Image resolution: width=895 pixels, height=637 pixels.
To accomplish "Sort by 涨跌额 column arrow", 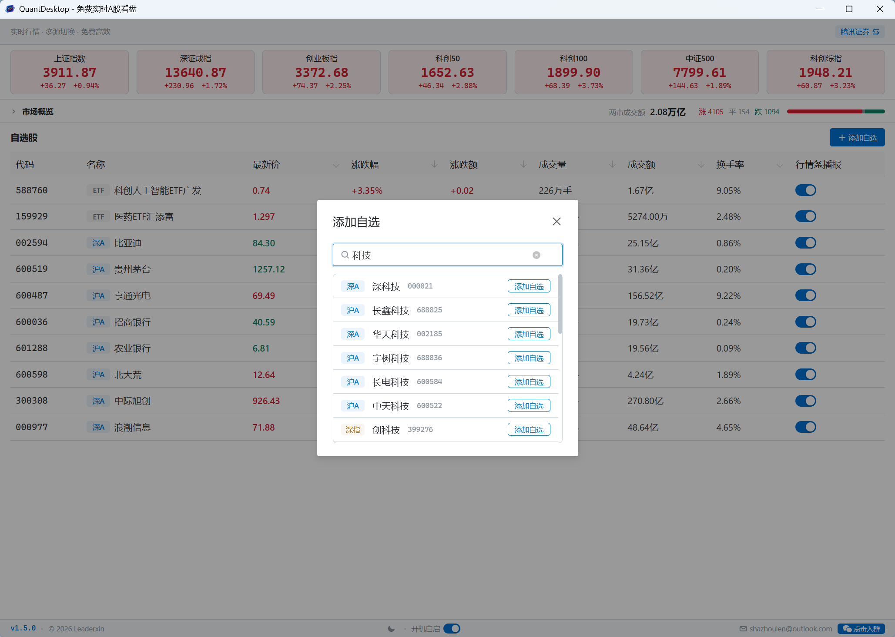I will [523, 165].
